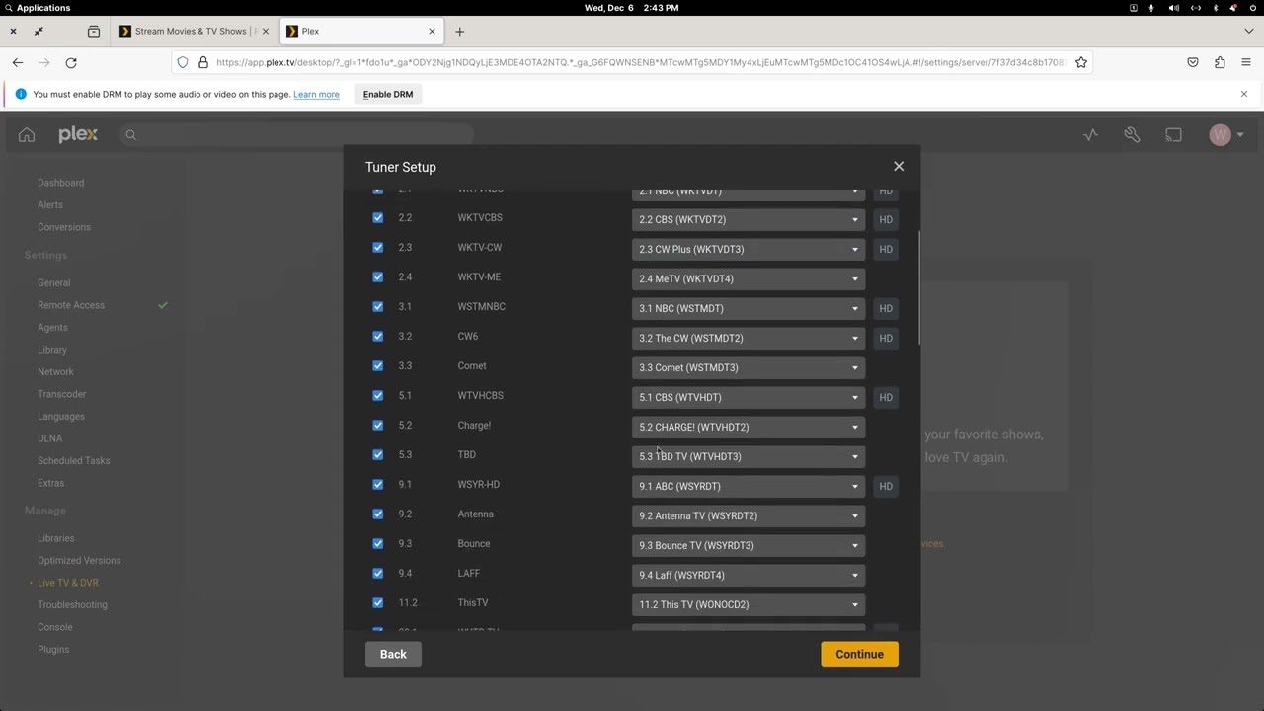Image resolution: width=1264 pixels, height=711 pixels.
Task: Toggle HD for channel 2.2
Action: click(886, 219)
